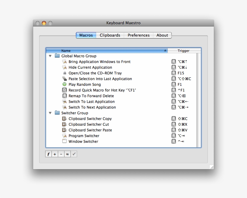Collapse the Switcher Group disclosure triangle

(x=50, y=113)
